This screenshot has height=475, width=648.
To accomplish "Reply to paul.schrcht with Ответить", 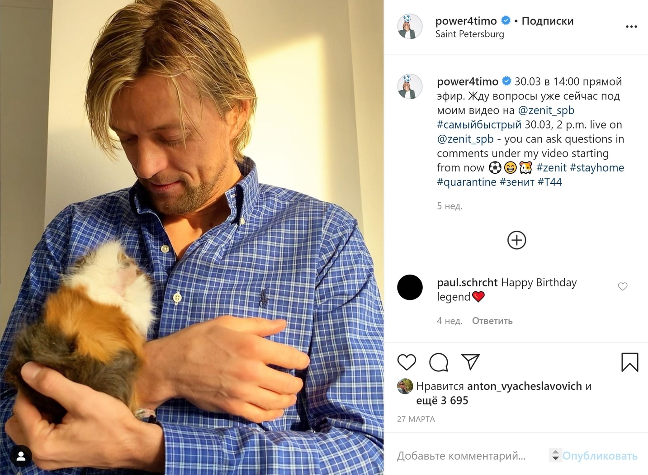I will (492, 321).
